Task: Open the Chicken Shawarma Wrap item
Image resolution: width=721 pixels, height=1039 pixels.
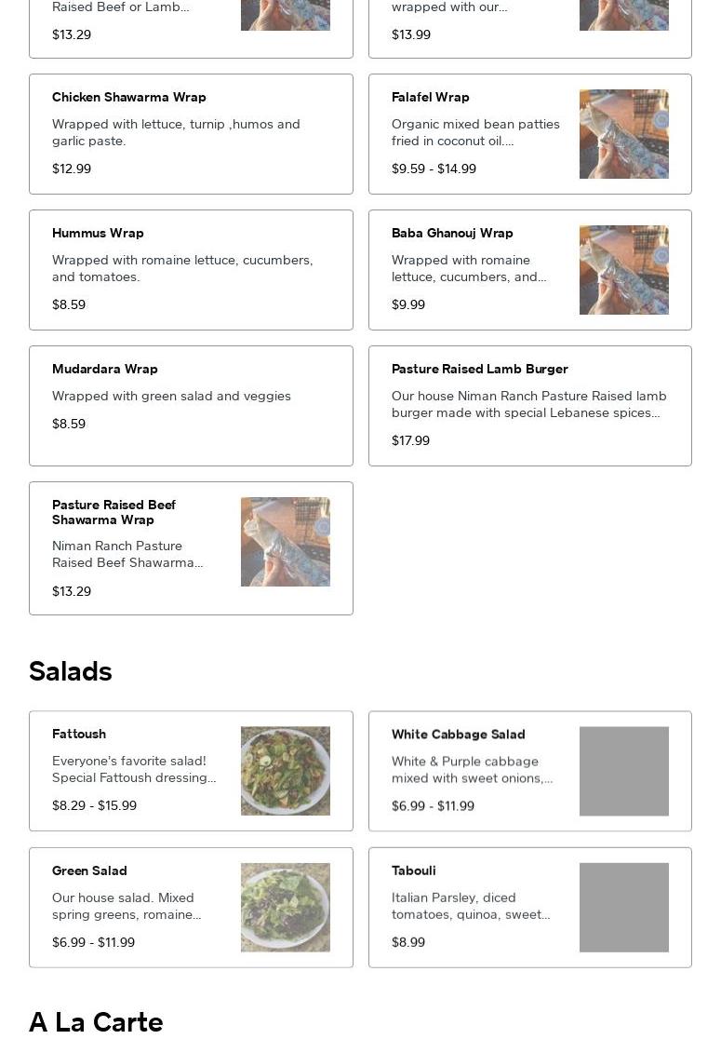Action: pyautogui.click(x=191, y=134)
